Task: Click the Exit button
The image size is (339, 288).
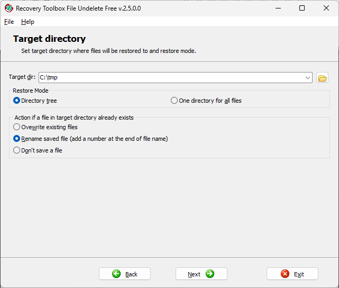Action: point(292,274)
